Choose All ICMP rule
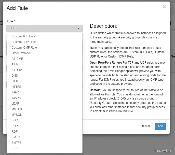The width and height of the screenshot is (175, 155). (x=17, y=59)
